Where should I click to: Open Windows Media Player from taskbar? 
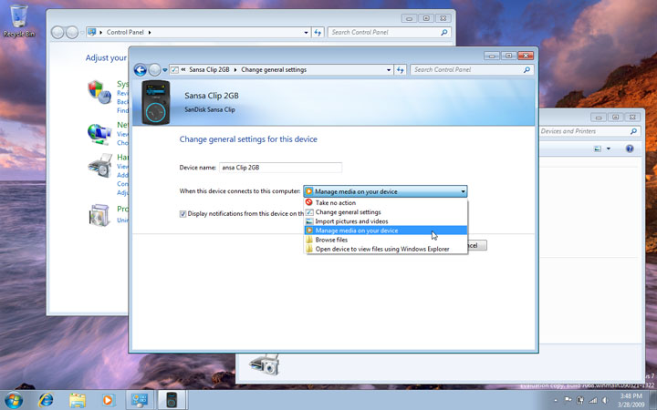pyautogui.click(x=109, y=399)
